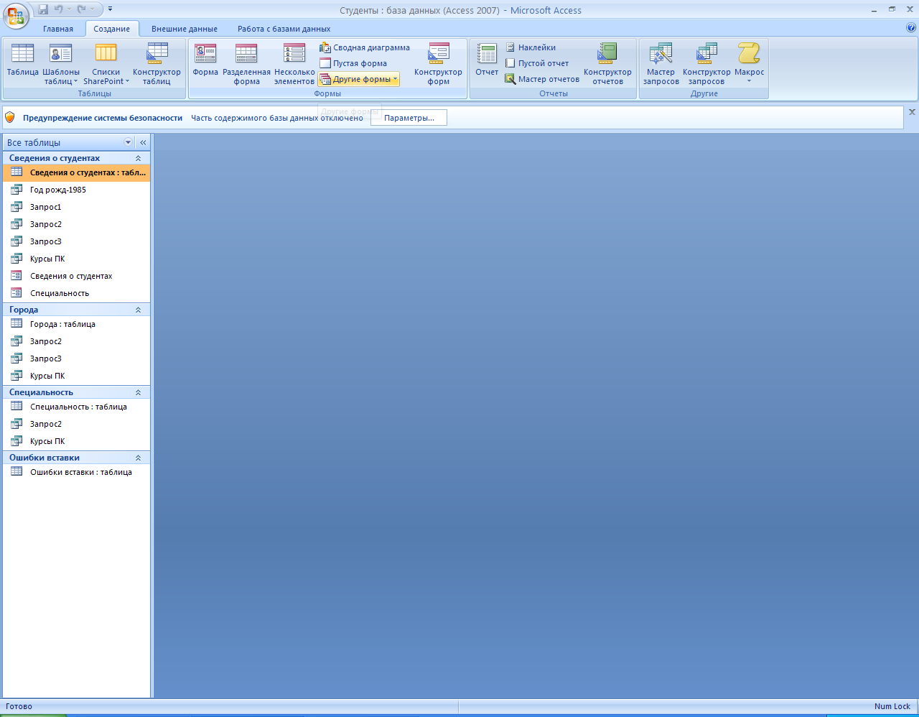This screenshot has width=919, height=717.
Task: Undo via the Quick Access toolbar arrow
Action: (x=59, y=9)
